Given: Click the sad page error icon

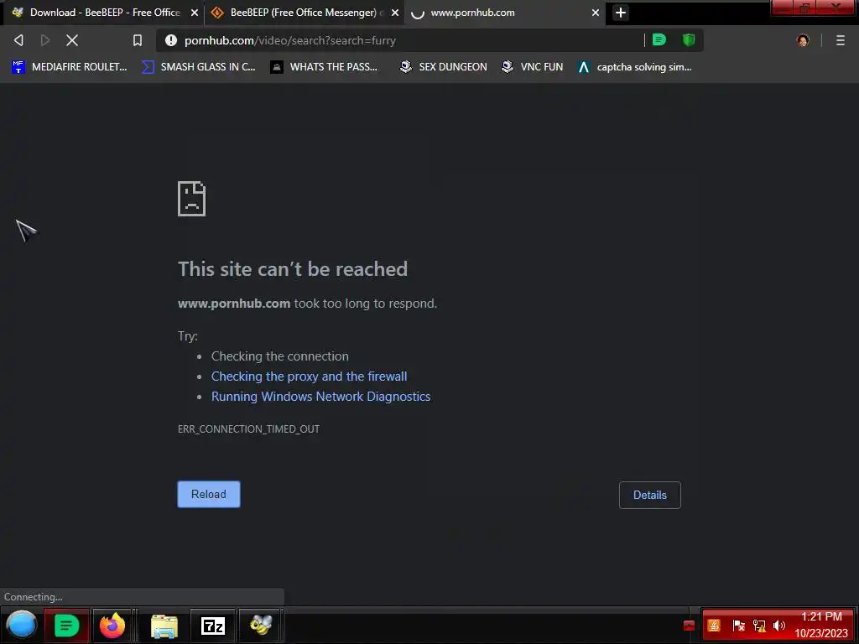Looking at the screenshot, I should [192, 199].
